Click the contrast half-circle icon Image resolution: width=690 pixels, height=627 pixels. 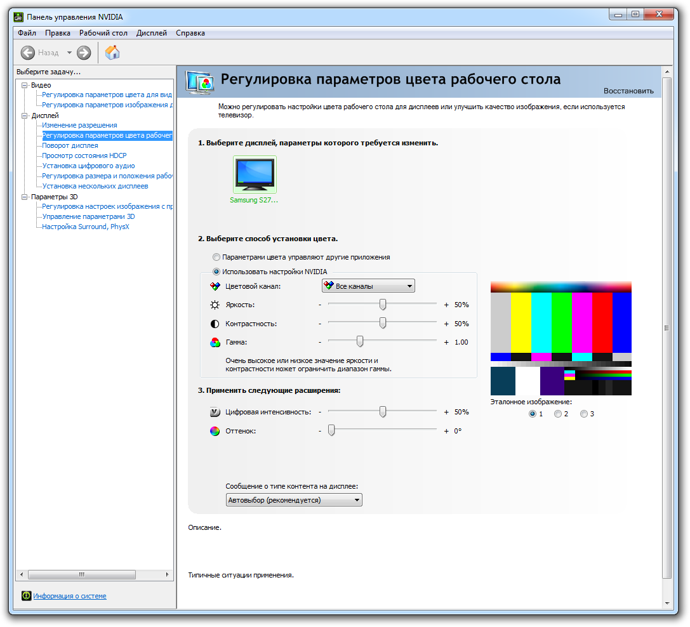pos(215,324)
